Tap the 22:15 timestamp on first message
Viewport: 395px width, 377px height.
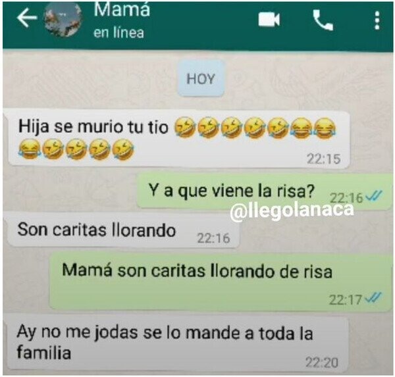(324, 159)
